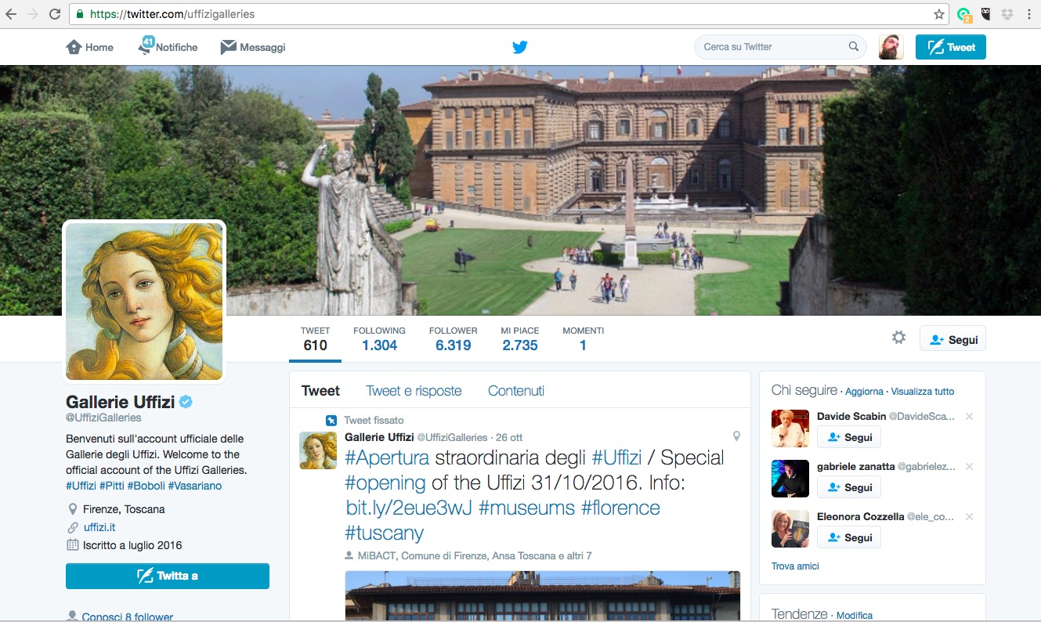The height and width of the screenshot is (622, 1041).
Task: Switch to the Contenuti tab
Action: (516, 391)
